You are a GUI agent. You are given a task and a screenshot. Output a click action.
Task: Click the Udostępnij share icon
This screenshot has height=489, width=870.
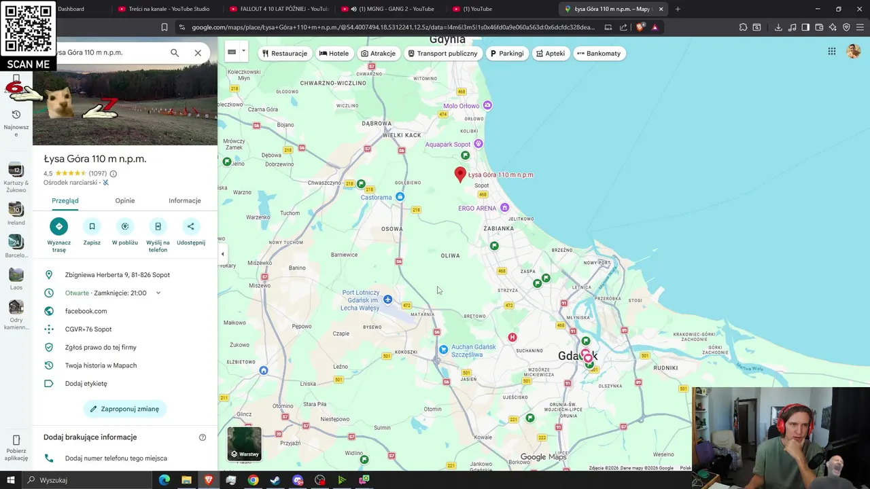pyautogui.click(x=191, y=226)
